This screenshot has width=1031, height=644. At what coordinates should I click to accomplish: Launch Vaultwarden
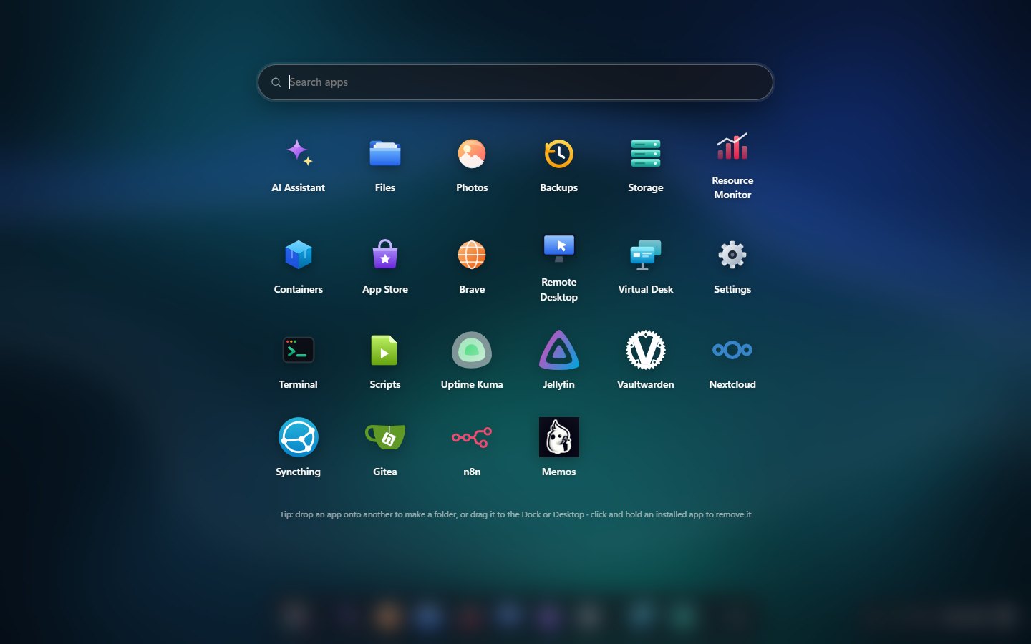point(646,350)
